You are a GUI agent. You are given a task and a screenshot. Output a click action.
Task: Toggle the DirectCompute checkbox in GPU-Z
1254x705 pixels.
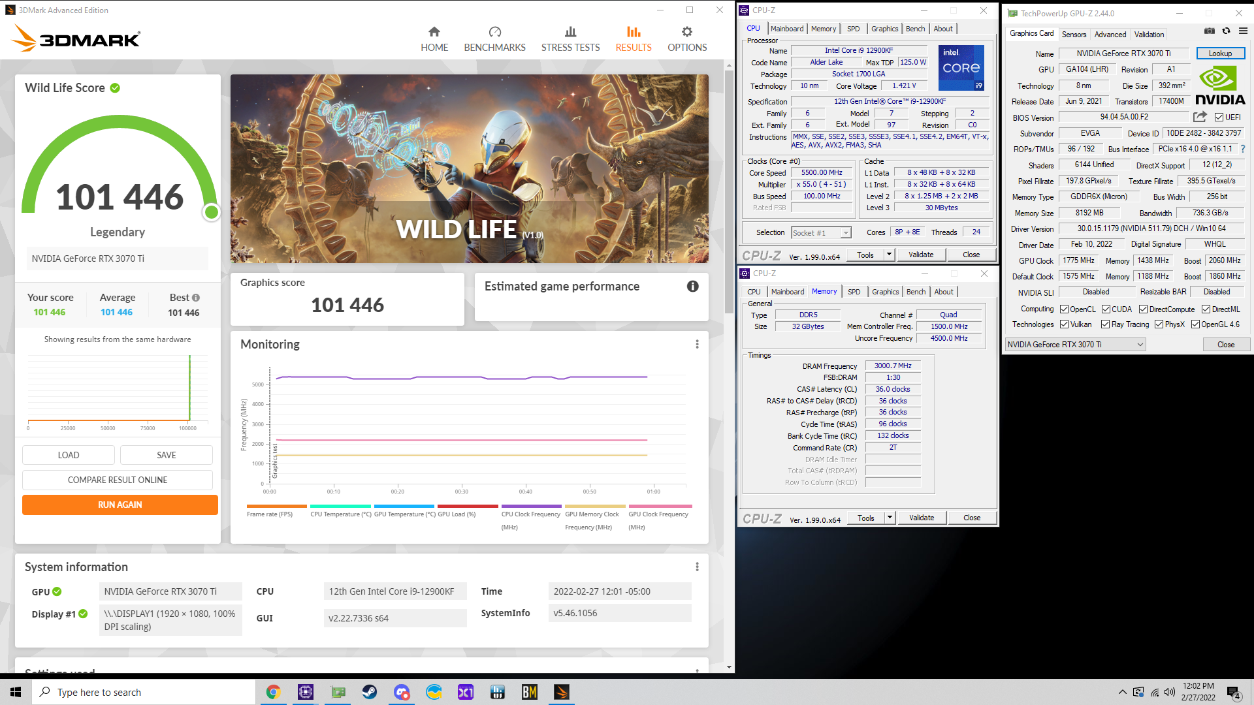pyautogui.click(x=1143, y=309)
